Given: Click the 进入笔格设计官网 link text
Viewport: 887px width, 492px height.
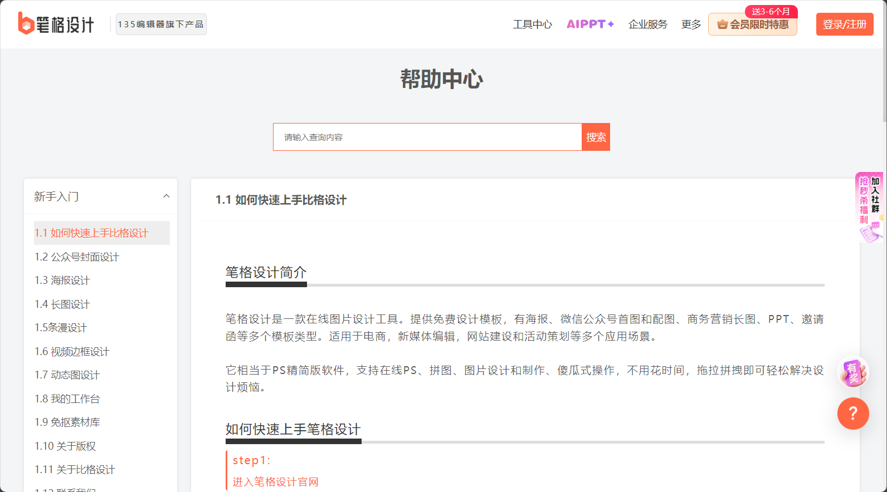Looking at the screenshot, I should [275, 482].
